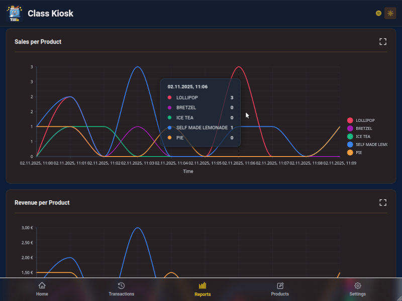Expand the Sales per Product chart to fullscreen
This screenshot has width=402, height=301.
pyautogui.click(x=382, y=42)
